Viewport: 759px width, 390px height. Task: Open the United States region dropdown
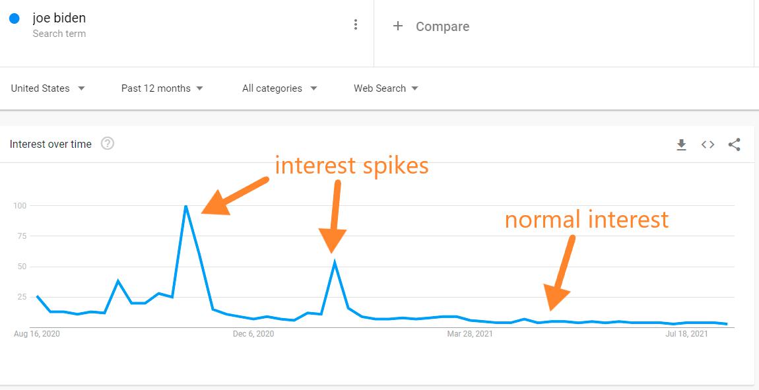point(48,88)
